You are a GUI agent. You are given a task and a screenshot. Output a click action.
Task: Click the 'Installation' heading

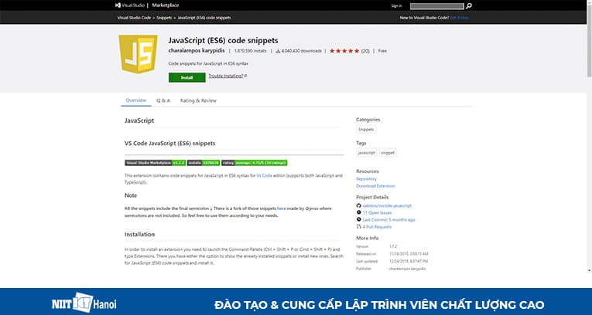tap(140, 235)
